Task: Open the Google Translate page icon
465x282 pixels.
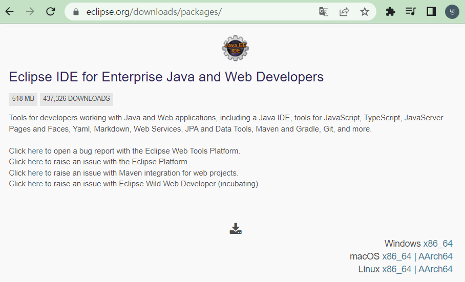Action: coord(324,12)
